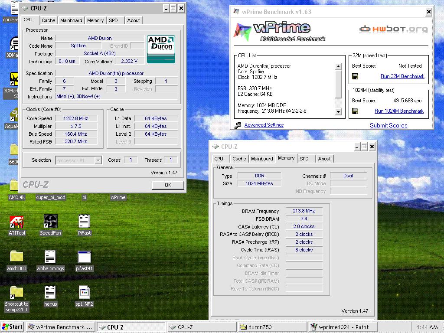The width and height of the screenshot is (444, 333).
Task: Switch to Mainboard tab in CPU window
Action: [71, 20]
